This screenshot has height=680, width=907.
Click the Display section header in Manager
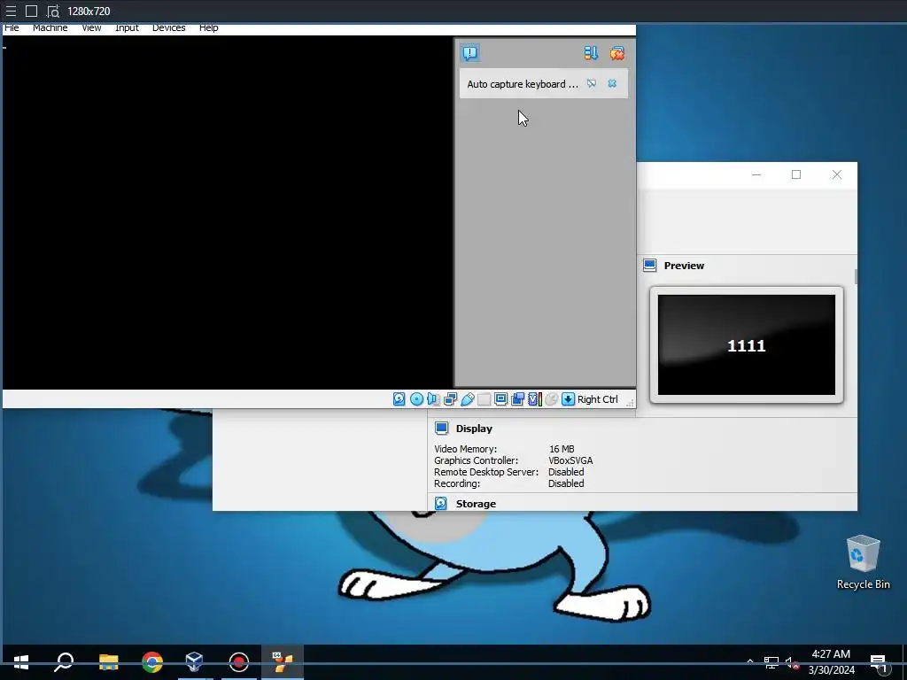pos(474,429)
